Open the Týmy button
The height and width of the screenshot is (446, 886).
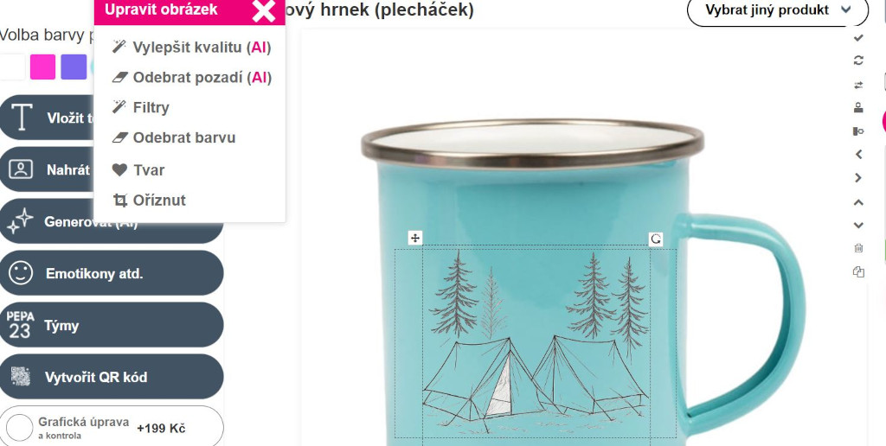click(x=112, y=325)
